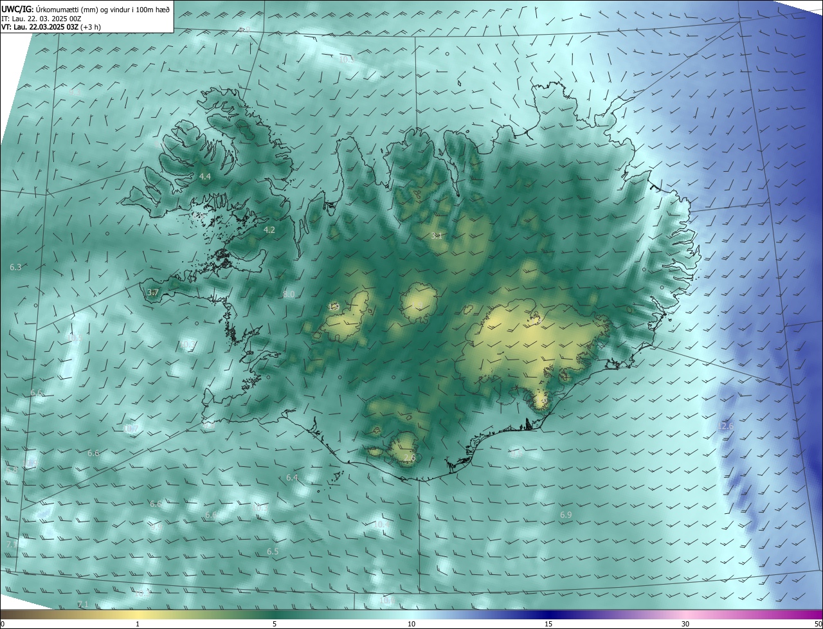This screenshot has height=629, width=823.
Task: Select the 5 tick label on the color scale
Action: [x=275, y=624]
